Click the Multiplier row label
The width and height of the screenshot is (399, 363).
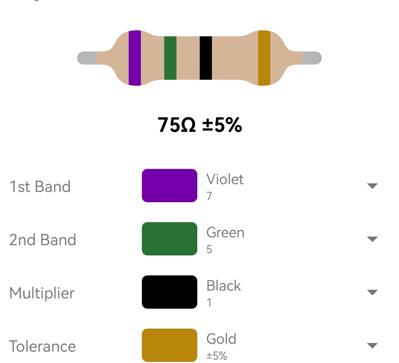click(x=42, y=293)
